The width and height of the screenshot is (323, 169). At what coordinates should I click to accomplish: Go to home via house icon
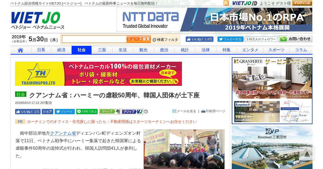20,50
